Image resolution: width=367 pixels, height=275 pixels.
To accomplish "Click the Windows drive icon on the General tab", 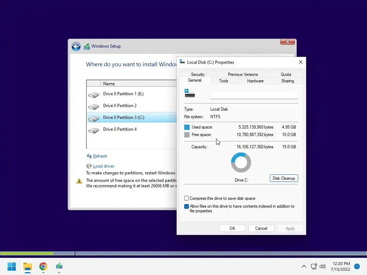I will click(x=190, y=93).
